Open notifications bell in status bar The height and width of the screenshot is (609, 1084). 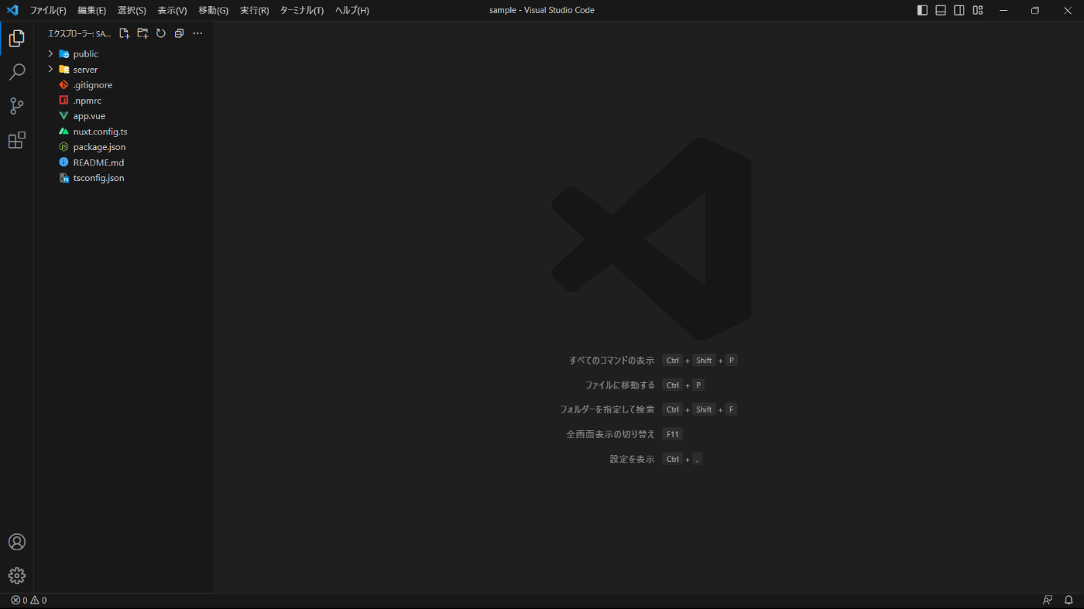[1069, 600]
